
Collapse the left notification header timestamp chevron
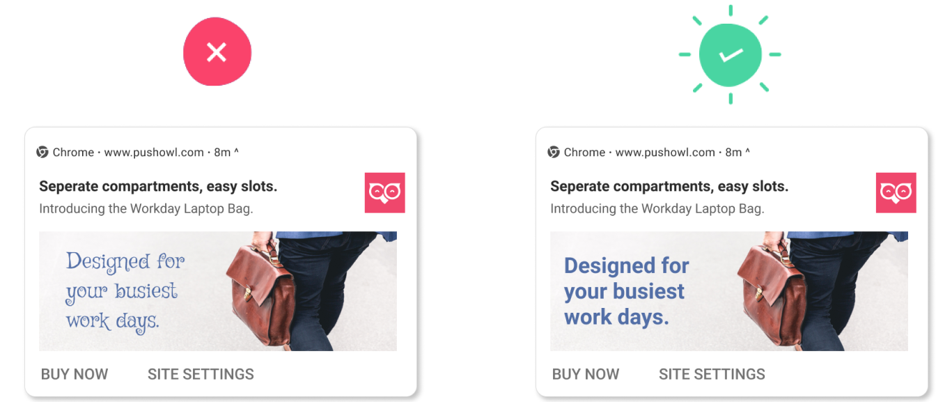point(237,152)
